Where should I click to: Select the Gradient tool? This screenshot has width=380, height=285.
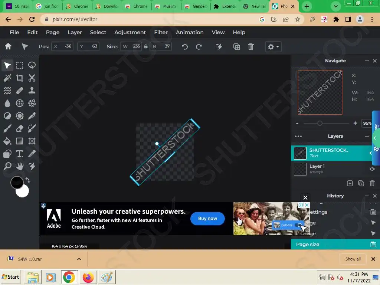pos(20,141)
